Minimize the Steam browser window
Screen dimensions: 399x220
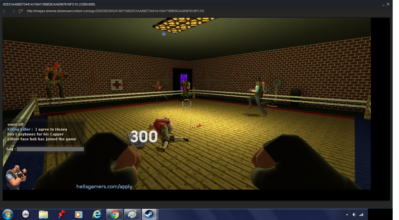click(383, 4)
